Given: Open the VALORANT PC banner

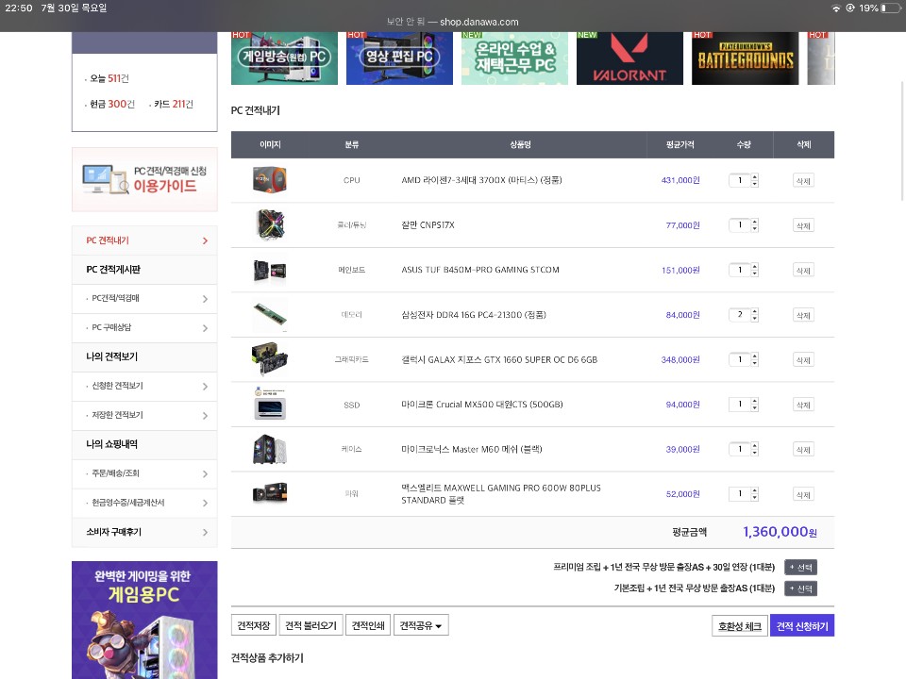Looking at the screenshot, I should click(629, 58).
